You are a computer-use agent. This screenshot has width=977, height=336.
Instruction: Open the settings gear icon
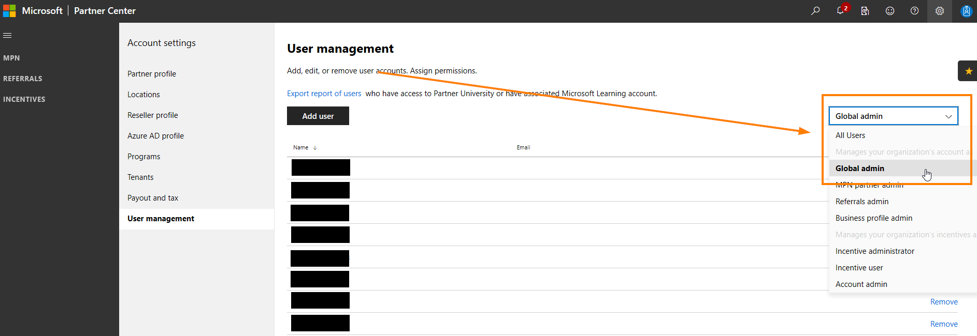click(940, 11)
